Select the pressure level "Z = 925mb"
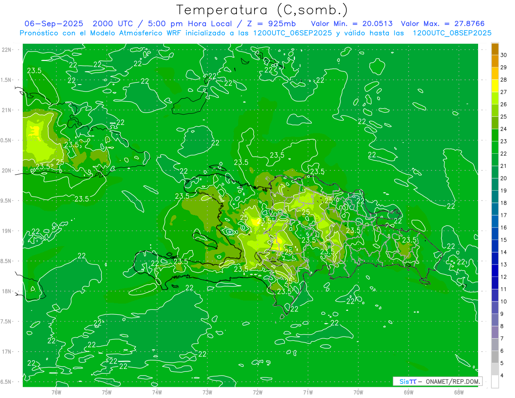Viewport: 515px width, 398px height. point(270,24)
